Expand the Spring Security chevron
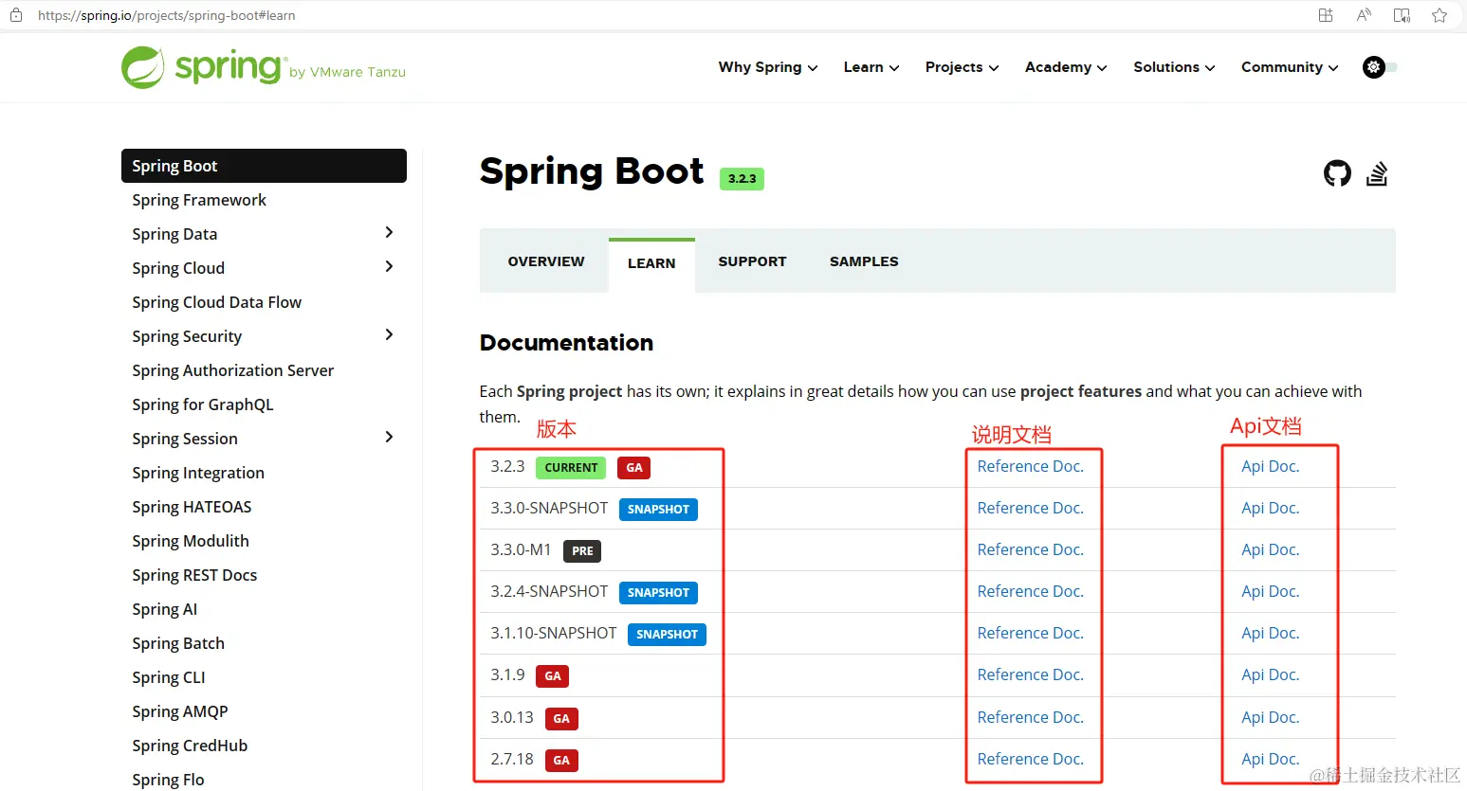The image size is (1467, 791). point(389,334)
